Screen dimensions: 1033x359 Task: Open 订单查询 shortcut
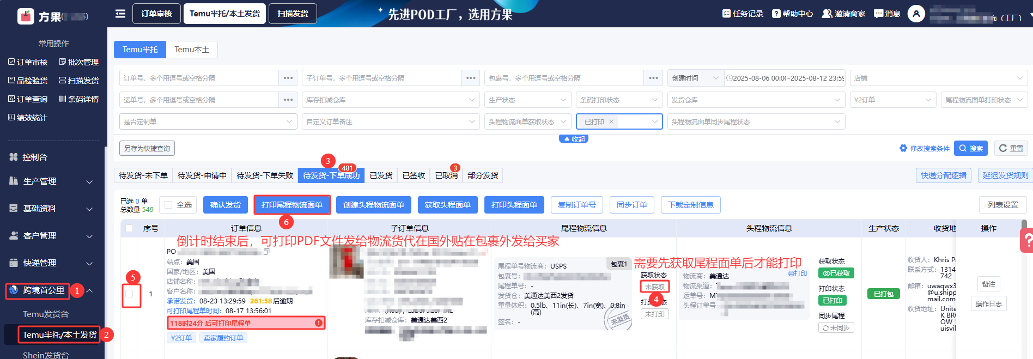tap(28, 99)
